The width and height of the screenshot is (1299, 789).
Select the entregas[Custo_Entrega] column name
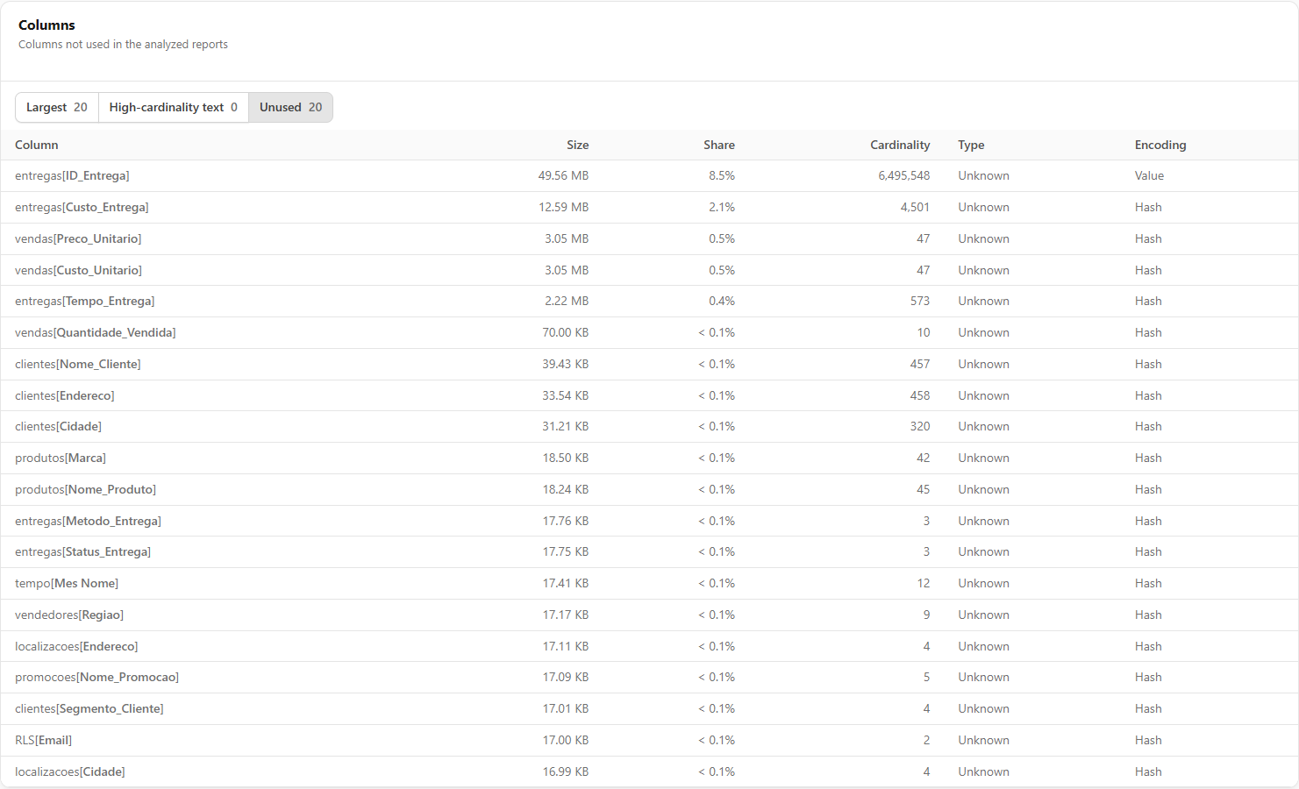pyautogui.click(x=82, y=207)
